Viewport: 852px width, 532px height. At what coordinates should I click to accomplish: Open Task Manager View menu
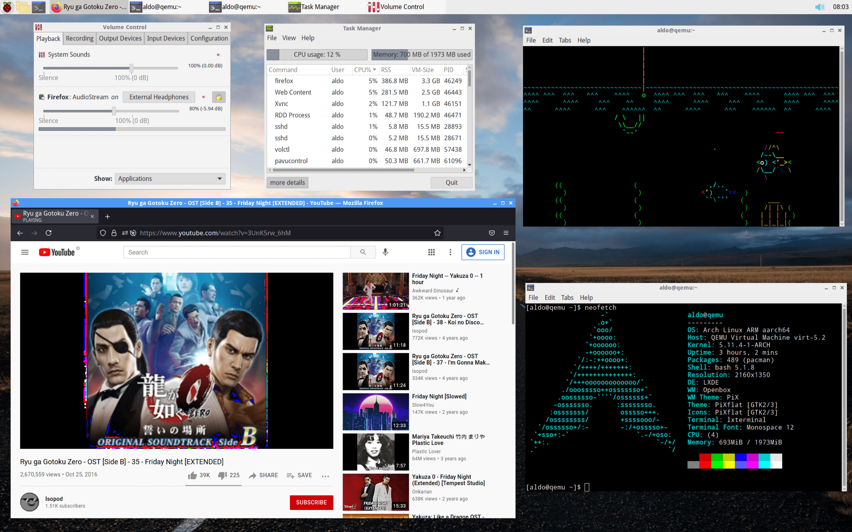point(289,38)
